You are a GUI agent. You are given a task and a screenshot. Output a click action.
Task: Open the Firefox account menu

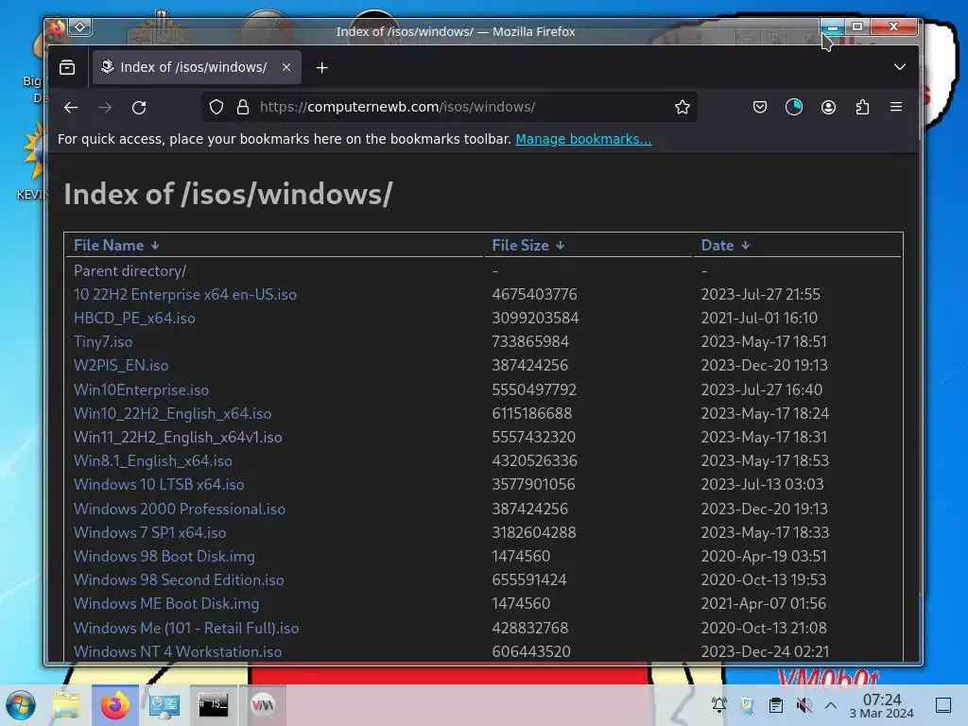pyautogui.click(x=828, y=108)
